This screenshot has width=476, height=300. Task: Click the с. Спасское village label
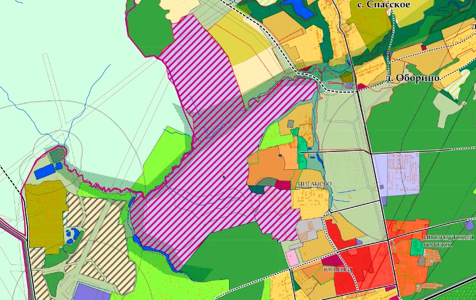pyautogui.click(x=383, y=5)
